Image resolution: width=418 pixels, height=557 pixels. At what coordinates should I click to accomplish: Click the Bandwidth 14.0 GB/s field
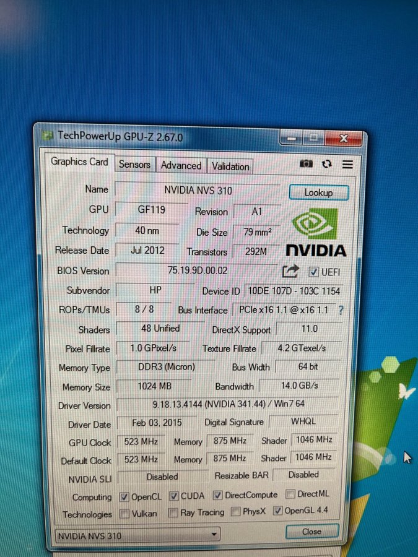point(299,386)
